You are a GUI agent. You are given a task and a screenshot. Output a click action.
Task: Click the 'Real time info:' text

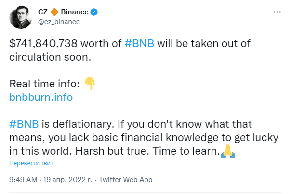(x=44, y=84)
